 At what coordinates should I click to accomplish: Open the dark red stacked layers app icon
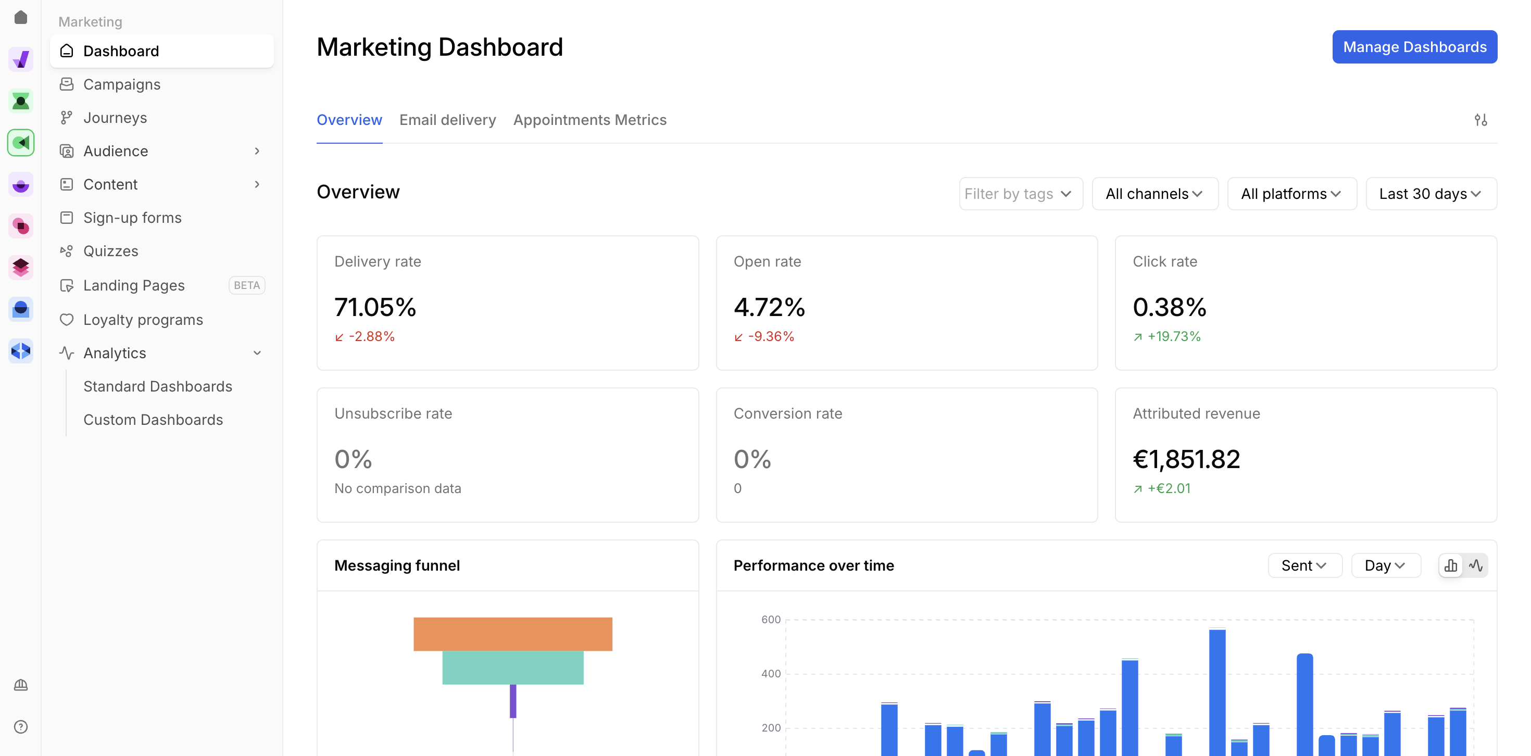click(21, 268)
